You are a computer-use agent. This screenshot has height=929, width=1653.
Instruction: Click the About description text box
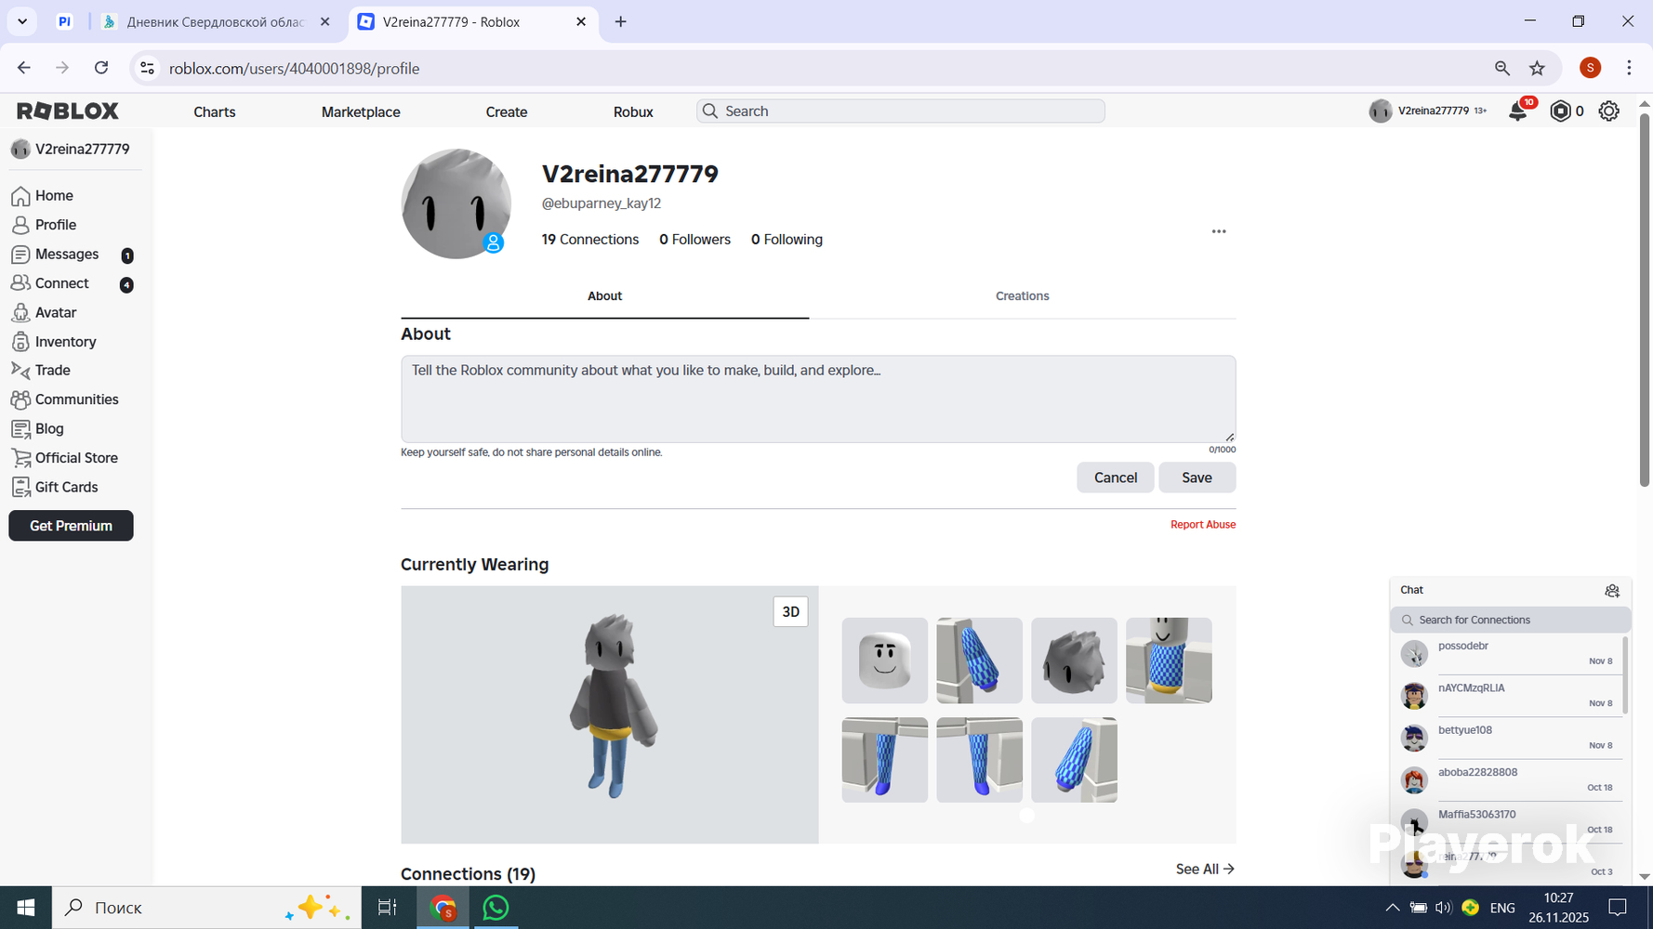coord(818,399)
